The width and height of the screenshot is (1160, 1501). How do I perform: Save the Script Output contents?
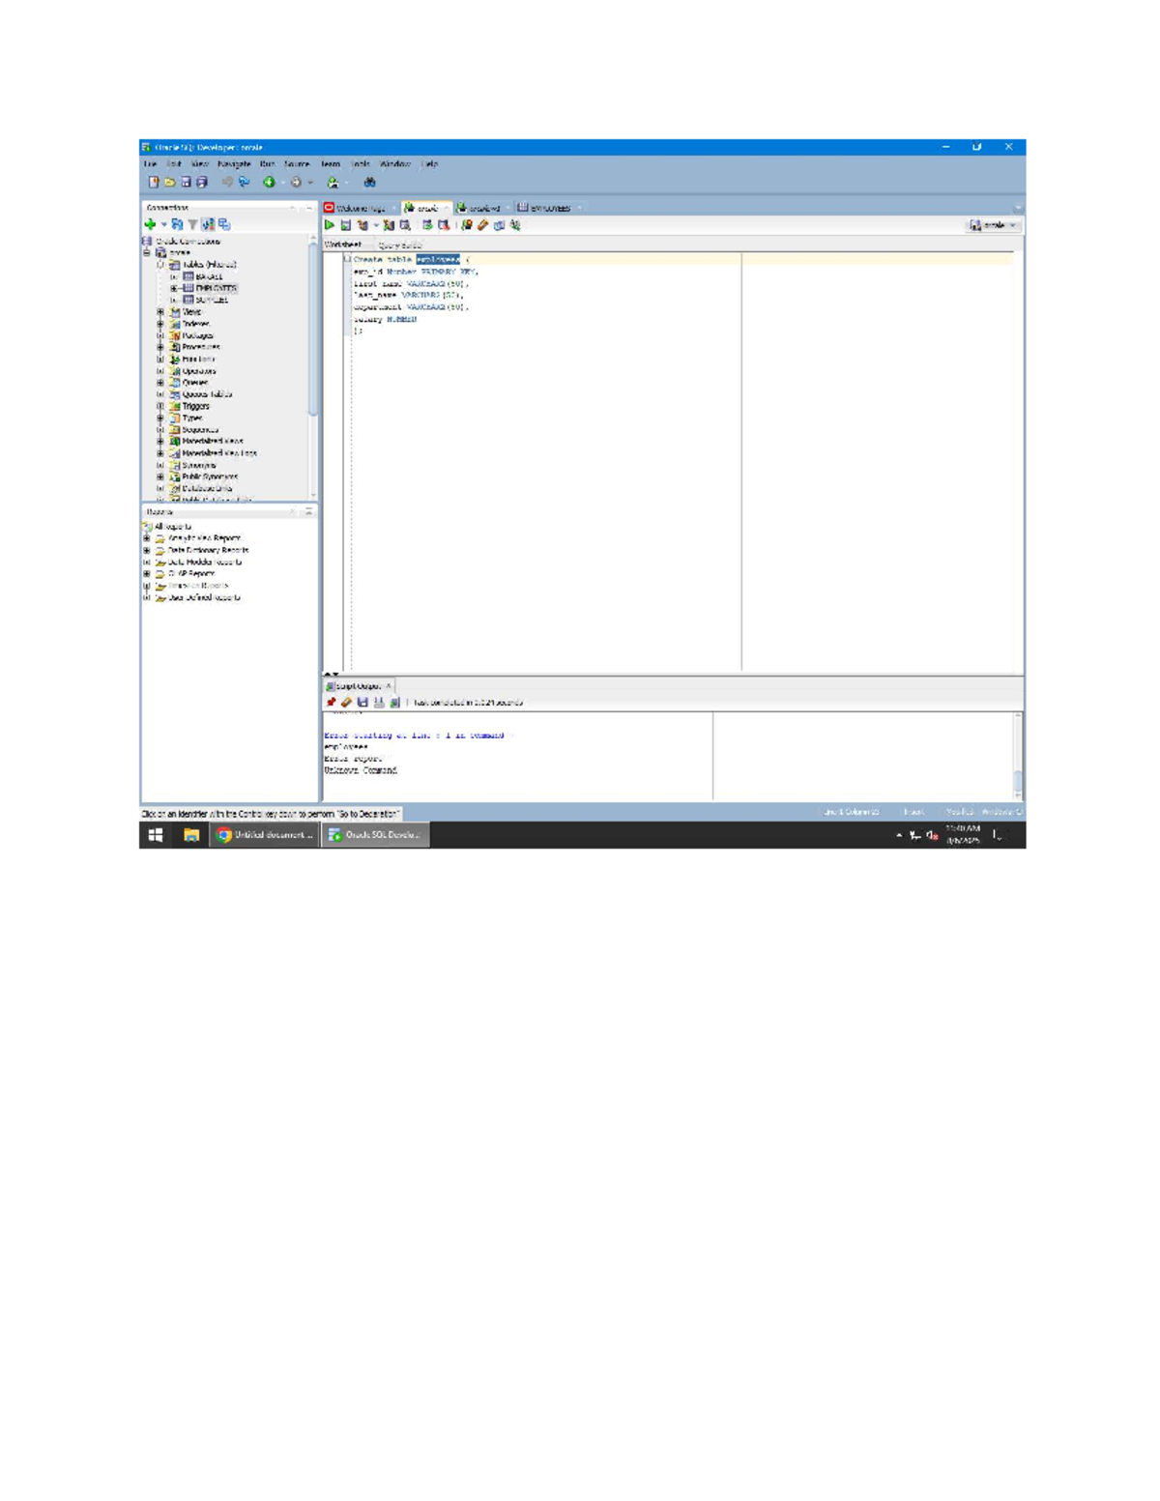362,704
